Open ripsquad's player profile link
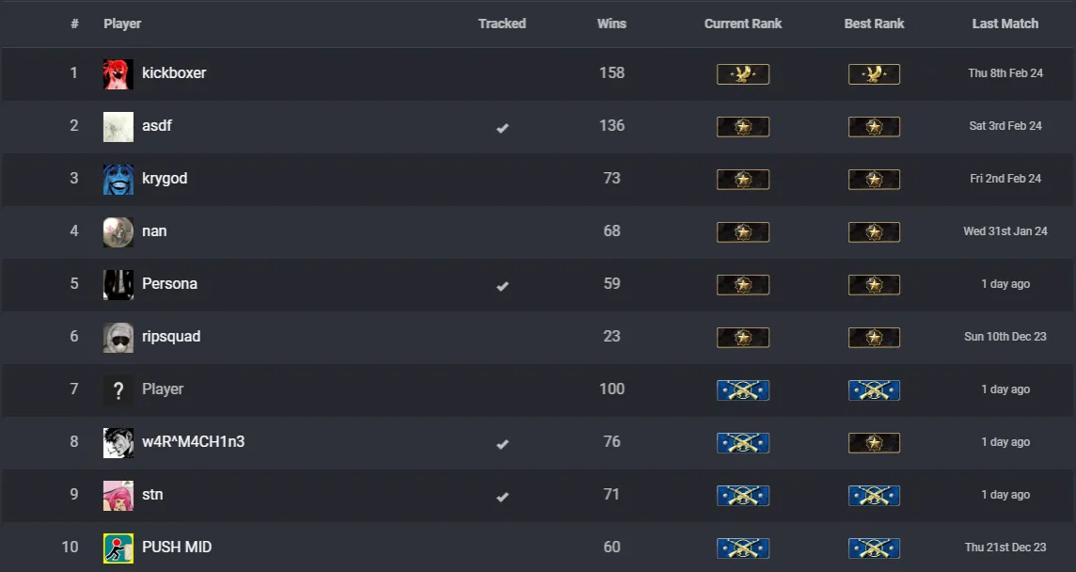Screen dimensions: 1076x572 click(x=171, y=337)
